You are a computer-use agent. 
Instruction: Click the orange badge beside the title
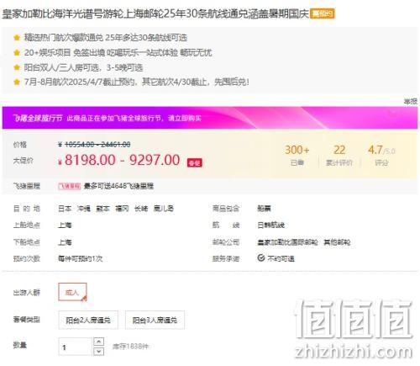(x=322, y=13)
